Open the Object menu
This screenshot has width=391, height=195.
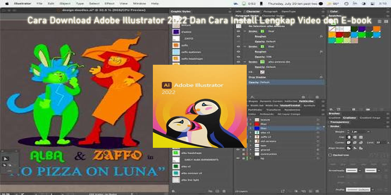tap(65, 4)
